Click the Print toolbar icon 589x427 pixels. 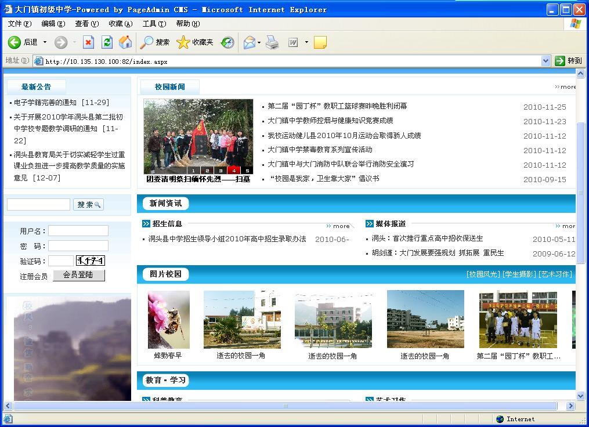click(x=272, y=42)
